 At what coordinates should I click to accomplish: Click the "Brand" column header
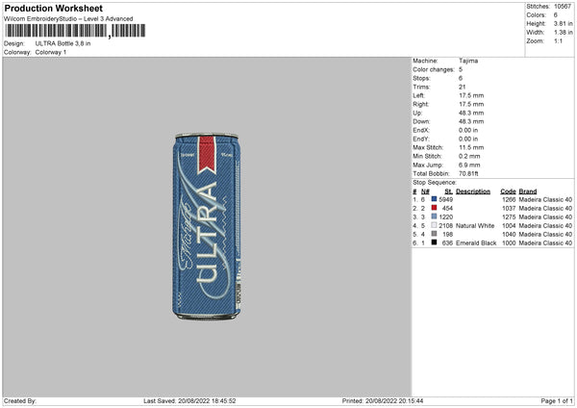(x=528, y=191)
